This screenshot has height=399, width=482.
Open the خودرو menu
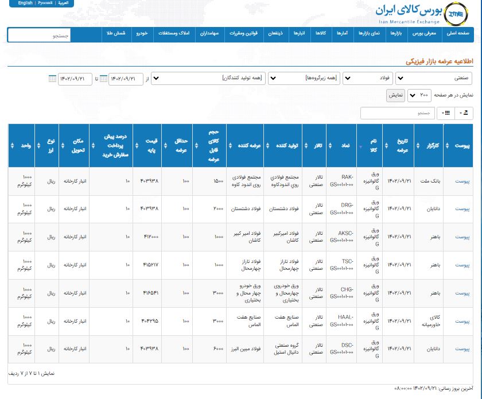point(142,33)
